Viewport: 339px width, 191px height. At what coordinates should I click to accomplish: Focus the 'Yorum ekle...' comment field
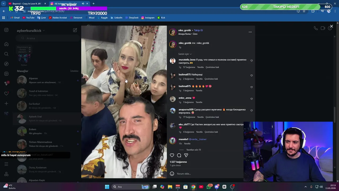click(207, 173)
